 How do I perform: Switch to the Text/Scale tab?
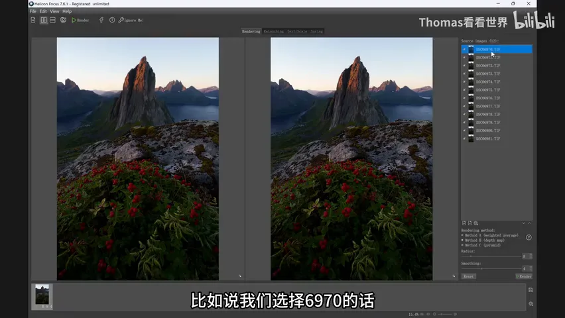[297, 31]
